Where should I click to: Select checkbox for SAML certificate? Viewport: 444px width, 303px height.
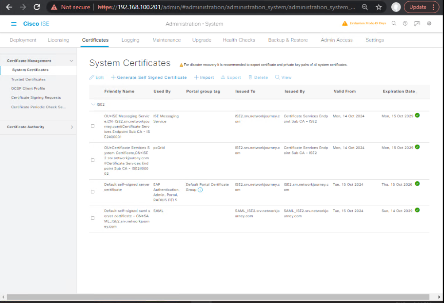tap(93, 218)
